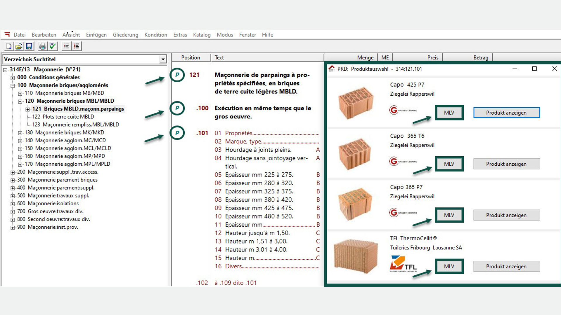Open the Hilfe menu
The height and width of the screenshot is (315, 561).
point(267,35)
